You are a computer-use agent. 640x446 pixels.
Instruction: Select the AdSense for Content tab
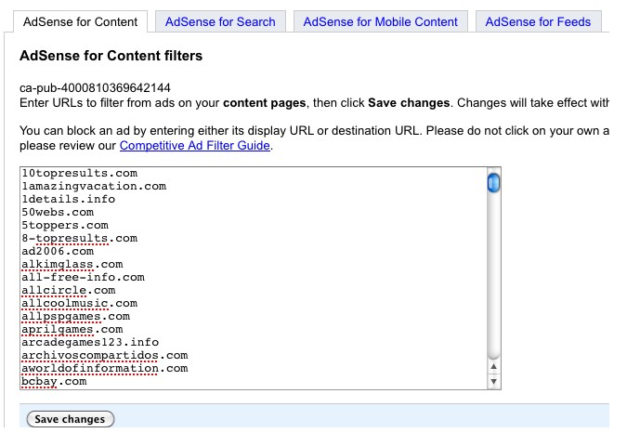coord(80,21)
